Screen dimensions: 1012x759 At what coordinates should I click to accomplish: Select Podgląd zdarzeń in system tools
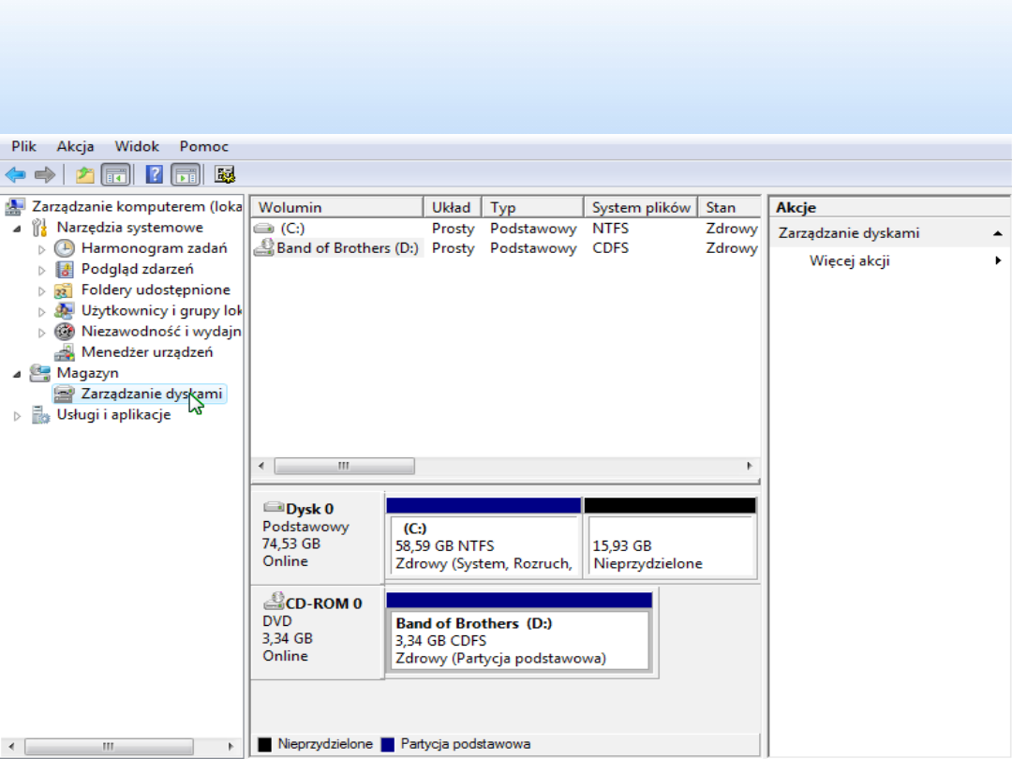click(x=137, y=269)
